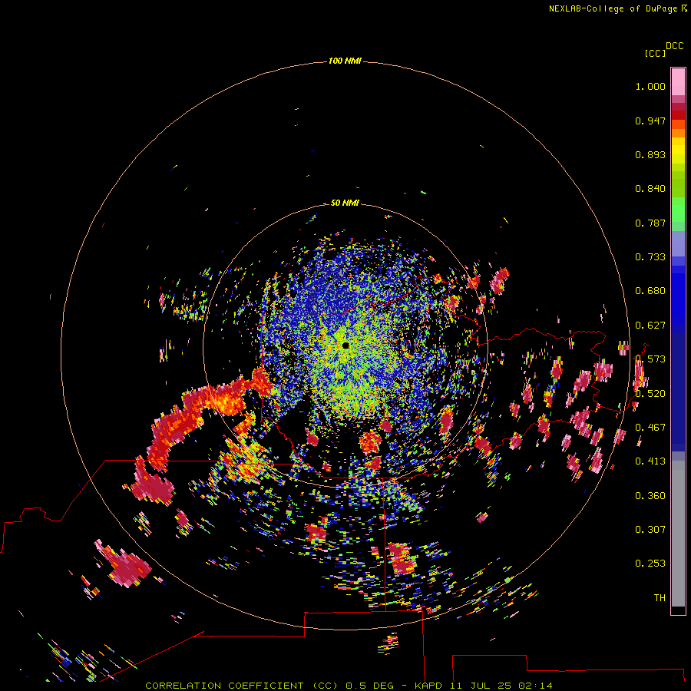Click the 0.520 scale value
Image resolution: width=691 pixels, height=691 pixels.
click(650, 394)
